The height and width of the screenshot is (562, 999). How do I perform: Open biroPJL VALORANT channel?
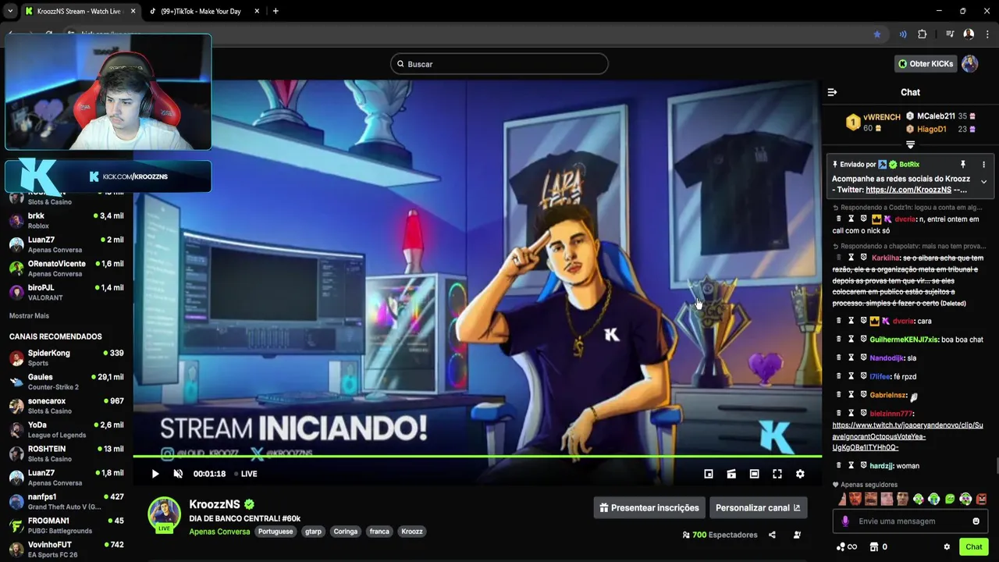66,292
